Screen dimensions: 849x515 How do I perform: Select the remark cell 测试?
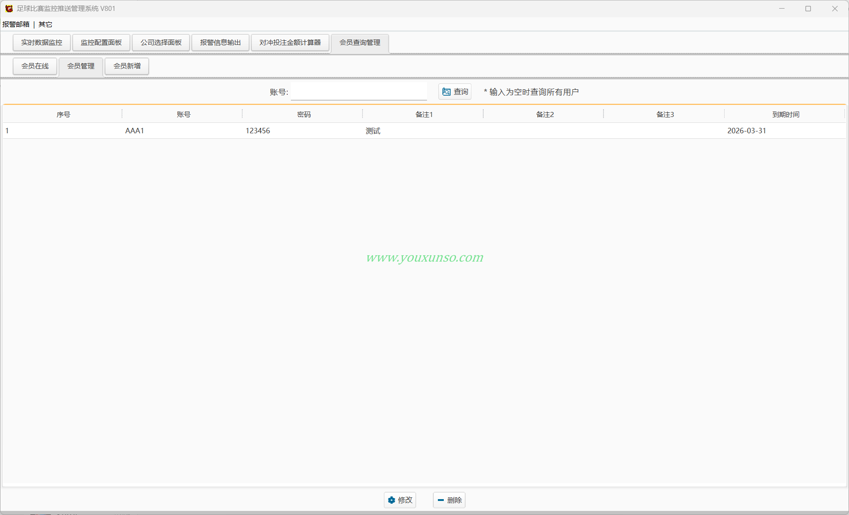[424, 131]
